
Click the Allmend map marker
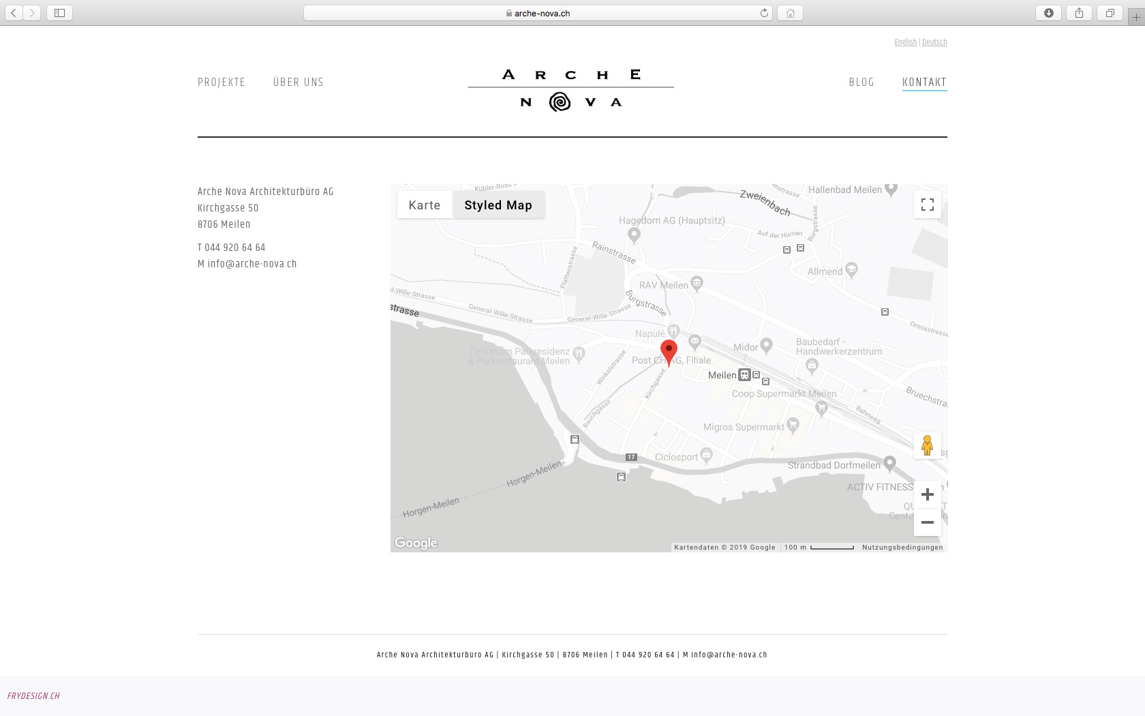pyautogui.click(x=851, y=270)
